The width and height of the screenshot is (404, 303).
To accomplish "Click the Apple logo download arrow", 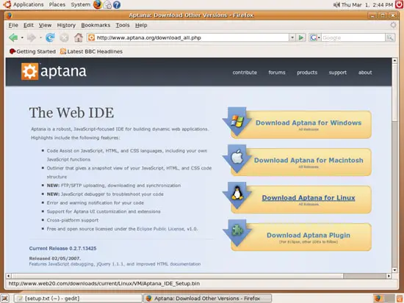I will [x=237, y=158].
